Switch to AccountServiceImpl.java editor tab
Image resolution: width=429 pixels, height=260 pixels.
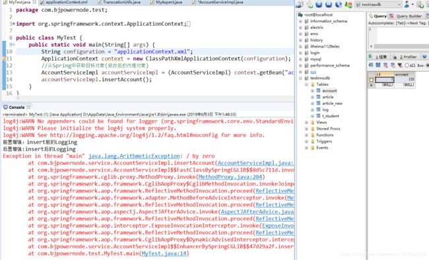(217, 2)
